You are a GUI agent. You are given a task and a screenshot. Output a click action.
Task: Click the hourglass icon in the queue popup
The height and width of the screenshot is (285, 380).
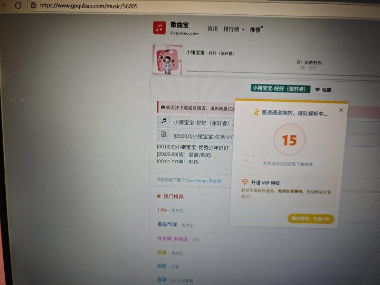pos(256,112)
